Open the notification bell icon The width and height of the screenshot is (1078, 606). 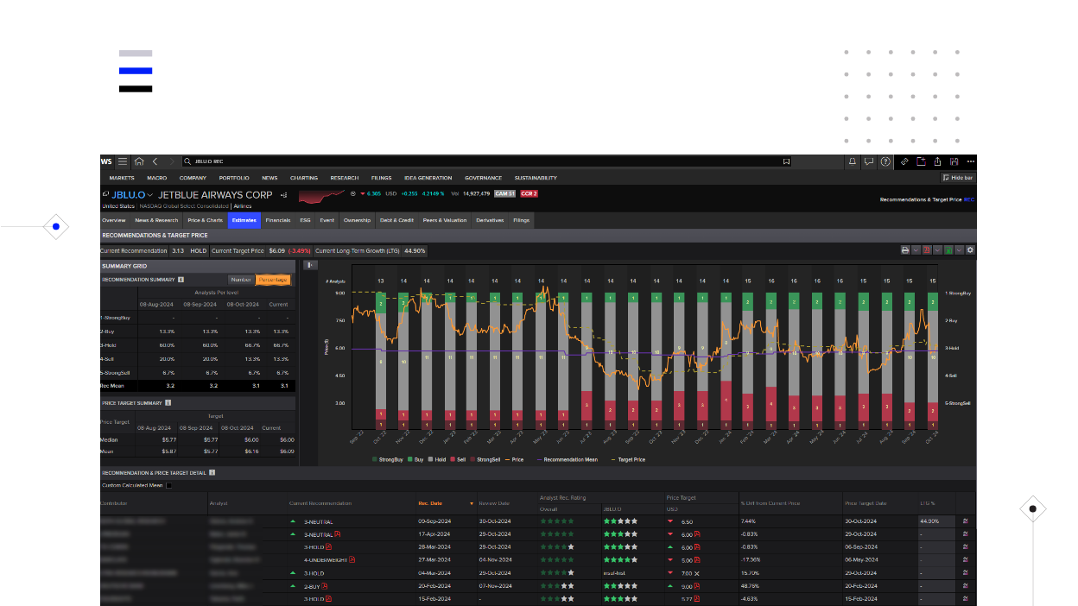852,162
